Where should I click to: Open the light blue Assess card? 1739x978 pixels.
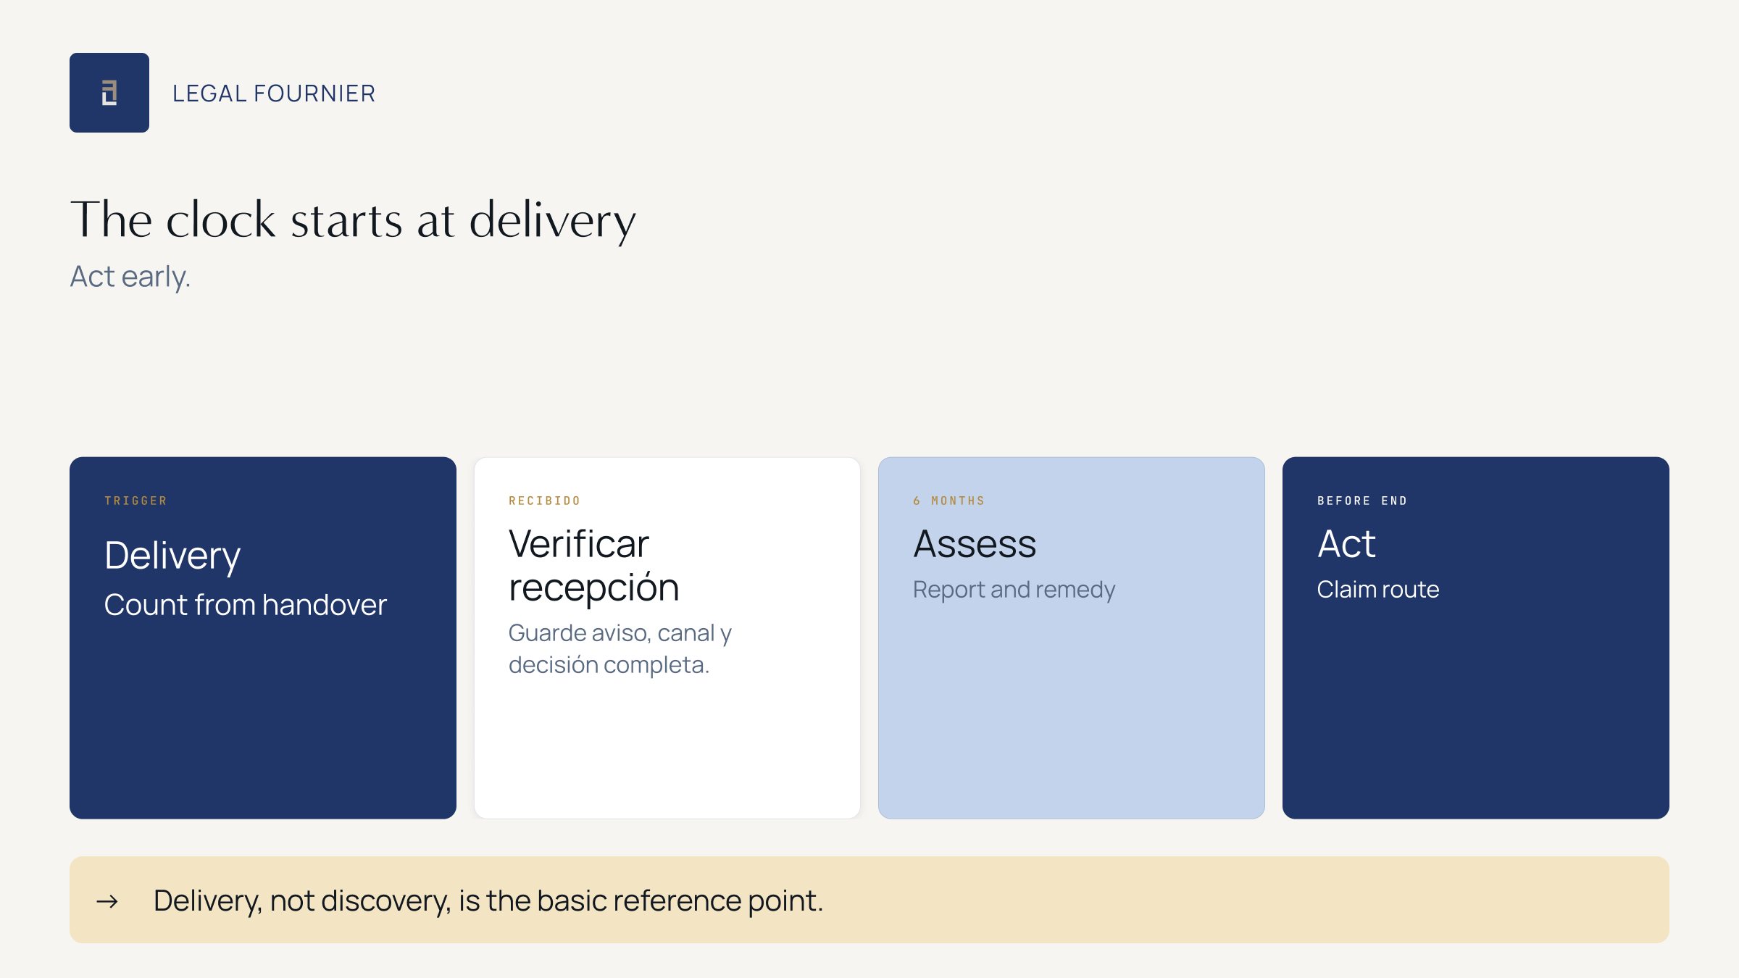pos(1072,638)
